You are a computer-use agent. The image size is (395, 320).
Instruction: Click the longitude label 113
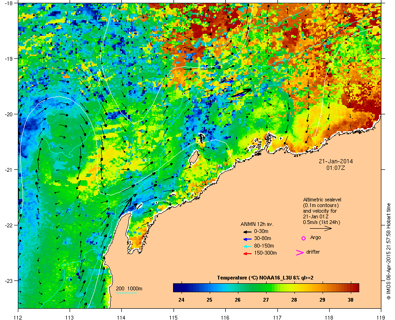point(70,317)
